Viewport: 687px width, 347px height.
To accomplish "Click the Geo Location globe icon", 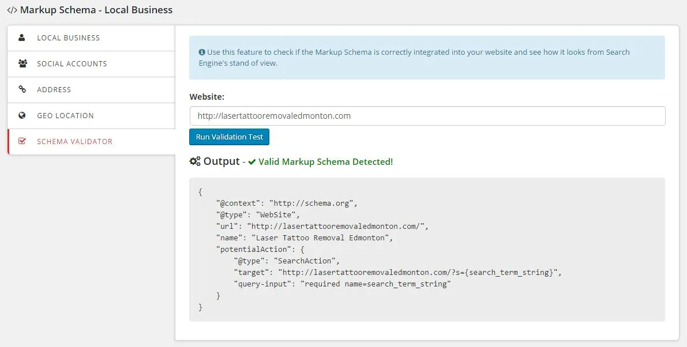I will (22, 115).
